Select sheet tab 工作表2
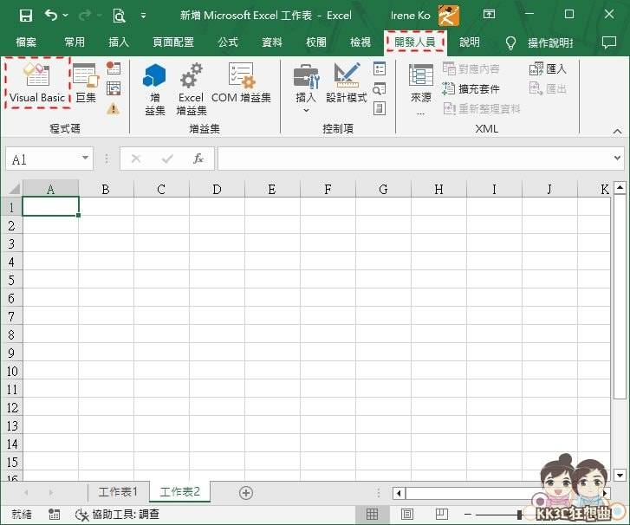Image resolution: width=630 pixels, height=525 pixels. (179, 492)
